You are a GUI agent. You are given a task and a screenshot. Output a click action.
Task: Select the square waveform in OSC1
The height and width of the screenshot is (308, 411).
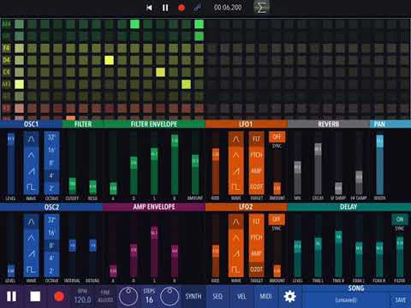(x=31, y=187)
